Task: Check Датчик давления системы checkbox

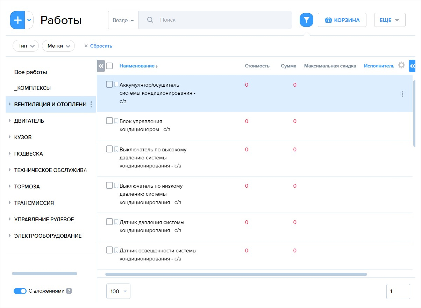Action: (109, 222)
